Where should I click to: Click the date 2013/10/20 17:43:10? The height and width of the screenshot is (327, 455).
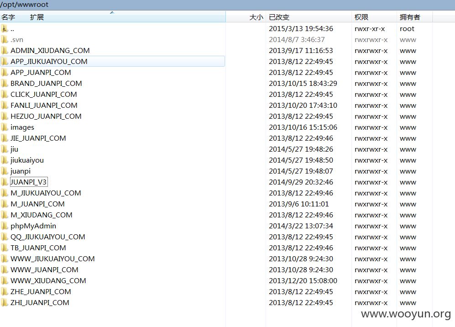click(303, 105)
